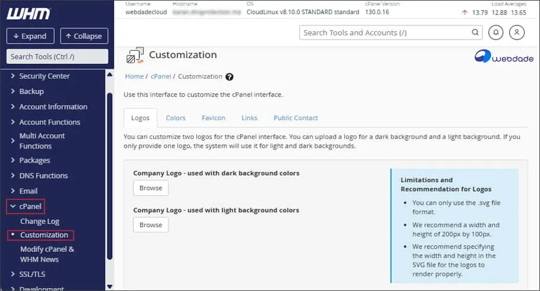Go to Home breadcrumb link
This screenshot has width=540, height=291.
pyautogui.click(x=134, y=76)
